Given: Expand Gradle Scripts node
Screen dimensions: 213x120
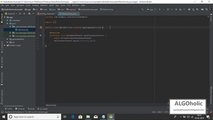Looking at the screenshot, I should coord(5,45).
